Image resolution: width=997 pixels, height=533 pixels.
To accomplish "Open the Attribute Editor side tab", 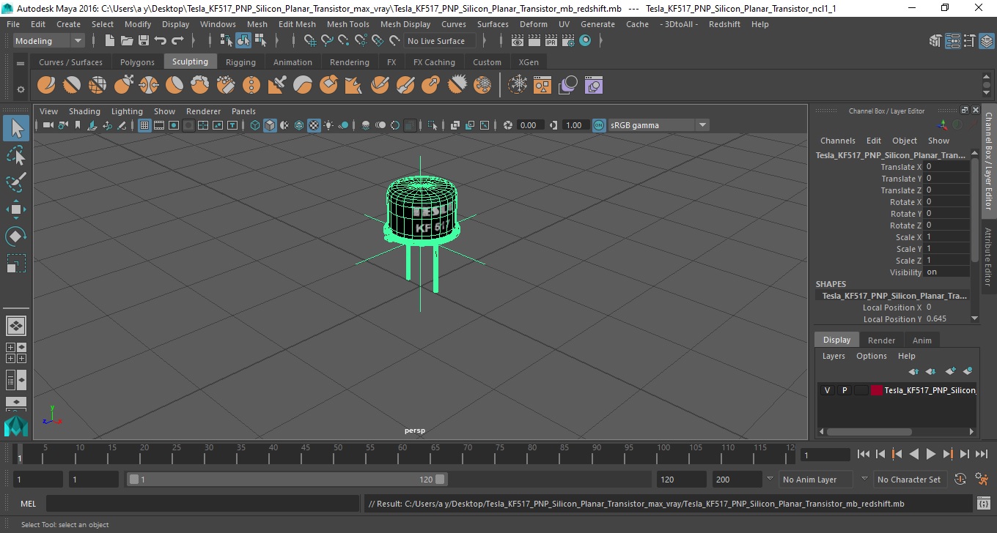I will [x=988, y=256].
